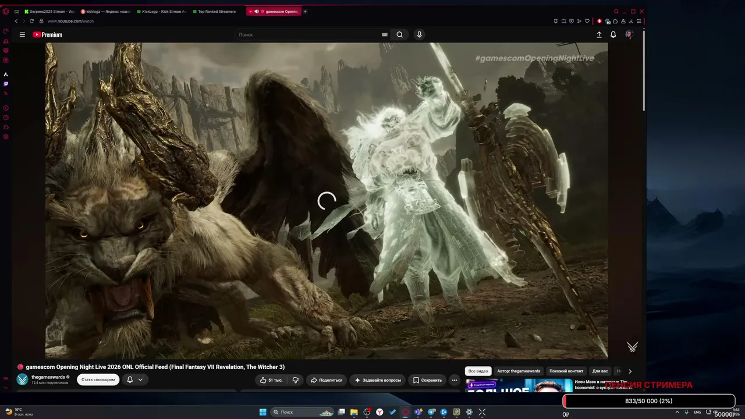Go to YouTube Premium home logo
This screenshot has width=745, height=419.
(48, 35)
